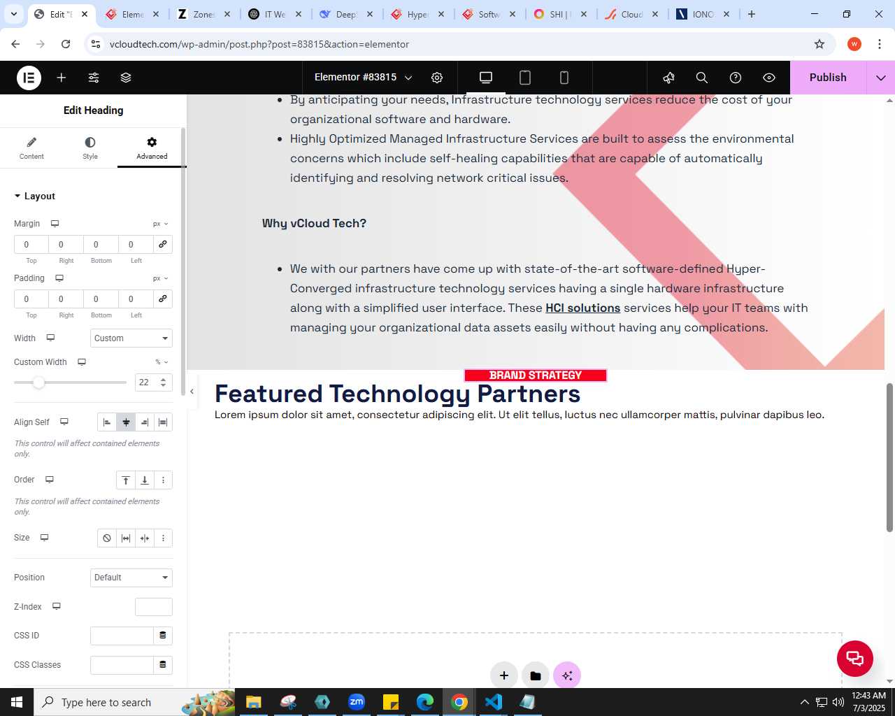Add a new element via plus icon
895x716 pixels.
pos(62,78)
